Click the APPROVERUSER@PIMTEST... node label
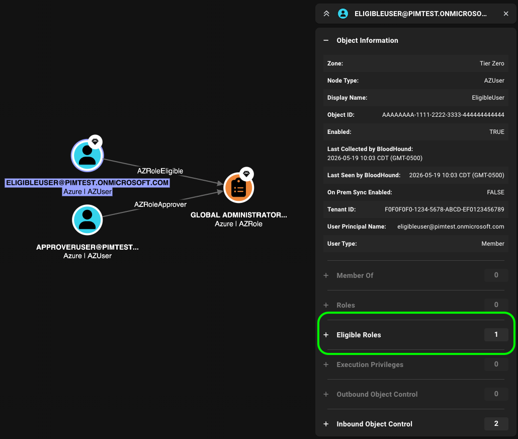 pos(87,247)
